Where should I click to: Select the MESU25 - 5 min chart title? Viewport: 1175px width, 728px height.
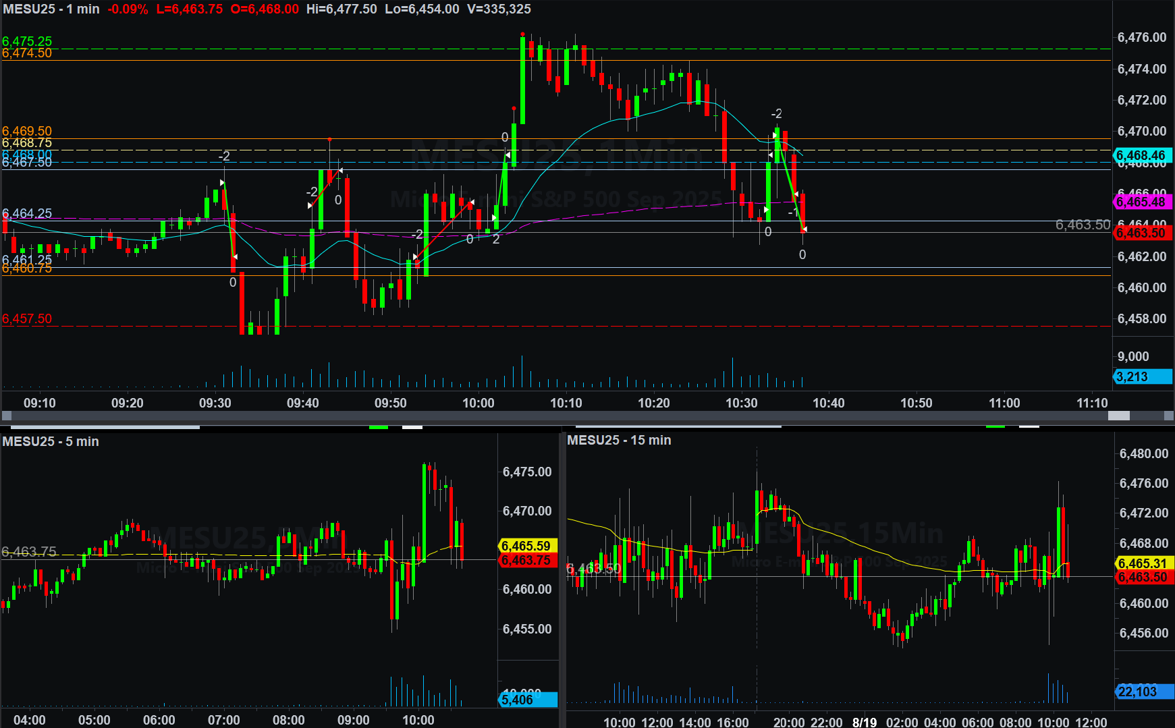click(x=51, y=441)
